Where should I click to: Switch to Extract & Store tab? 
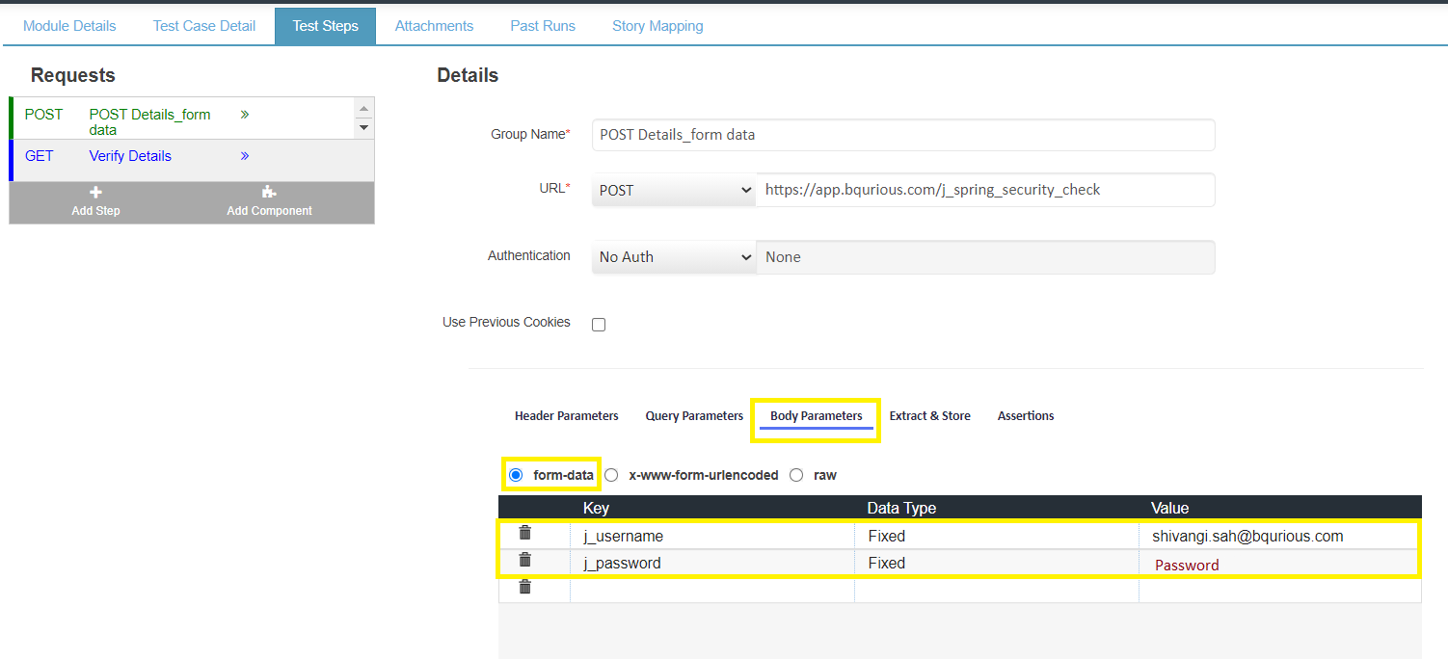pos(930,416)
